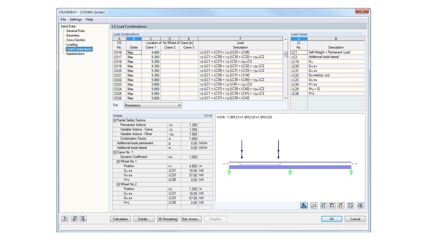Open the Nat. Annex... dialog
The height and width of the screenshot is (240, 427).
191,219
